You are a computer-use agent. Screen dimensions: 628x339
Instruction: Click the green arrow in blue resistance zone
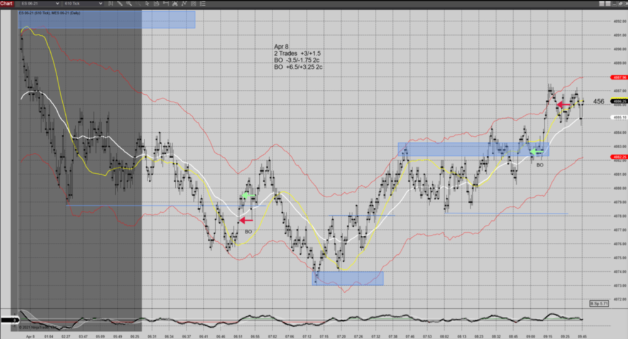pos(536,151)
